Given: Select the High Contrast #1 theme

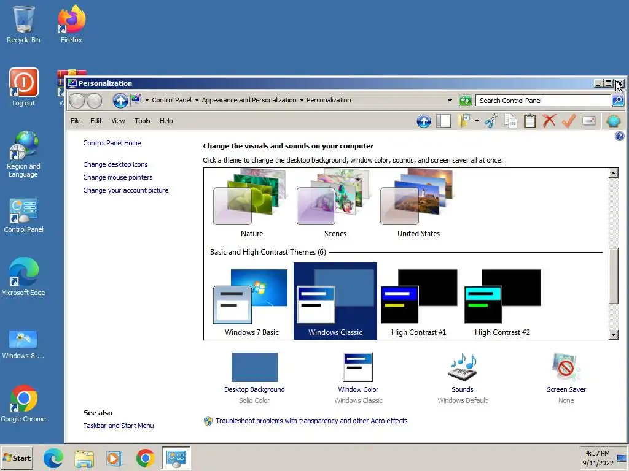Looking at the screenshot, I should 418,301.
